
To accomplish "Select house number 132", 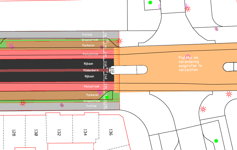I will pyautogui.click(x=60, y=132).
